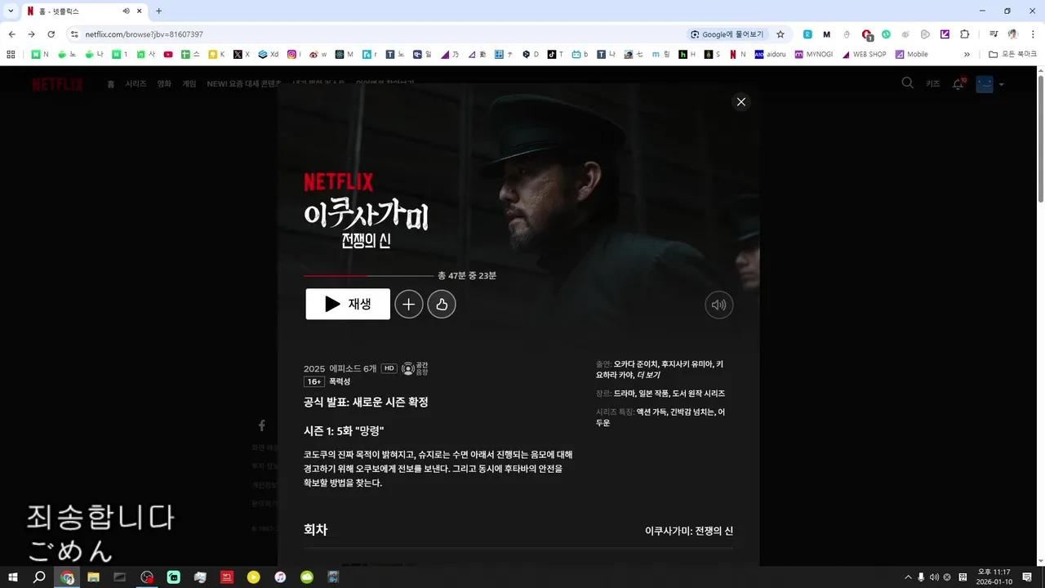Click the '총 47분 중 23분' progress text
The width and height of the screenshot is (1045, 588).
click(x=467, y=276)
